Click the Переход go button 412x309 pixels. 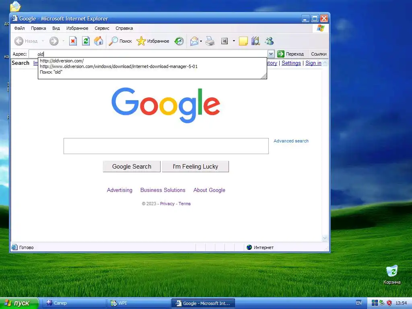[290, 54]
